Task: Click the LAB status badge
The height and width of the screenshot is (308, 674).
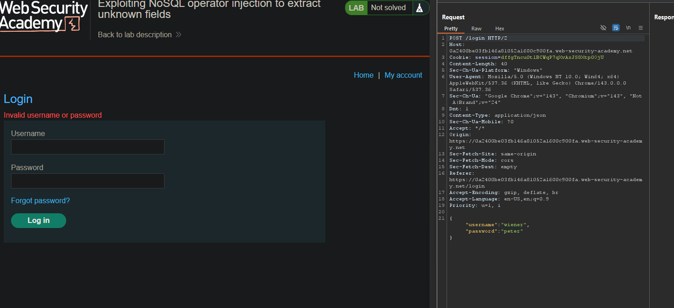Action: tap(356, 8)
